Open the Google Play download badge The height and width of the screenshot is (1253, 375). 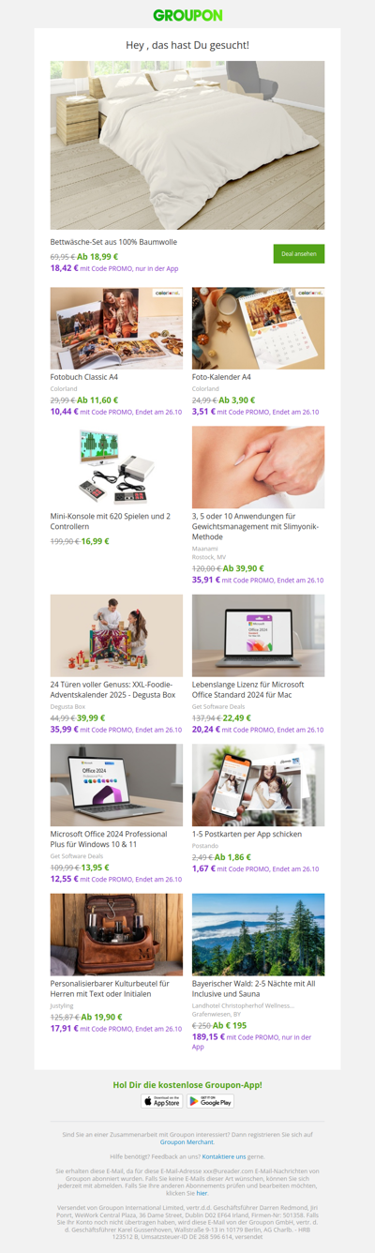pyautogui.click(x=210, y=1101)
